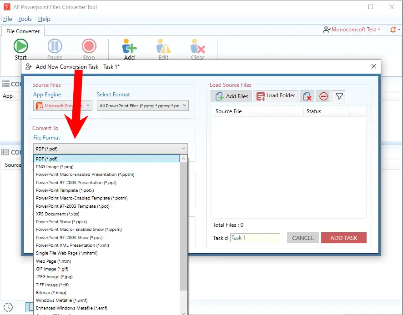
Task: Open the Select Format dropdown
Action: pos(143,105)
